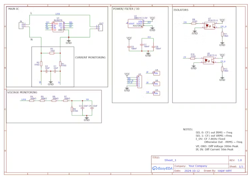The width and height of the screenshot is (250, 177).
Task: Select the U1 BL0937B main IC chip
Action: pyautogui.click(x=58, y=26)
